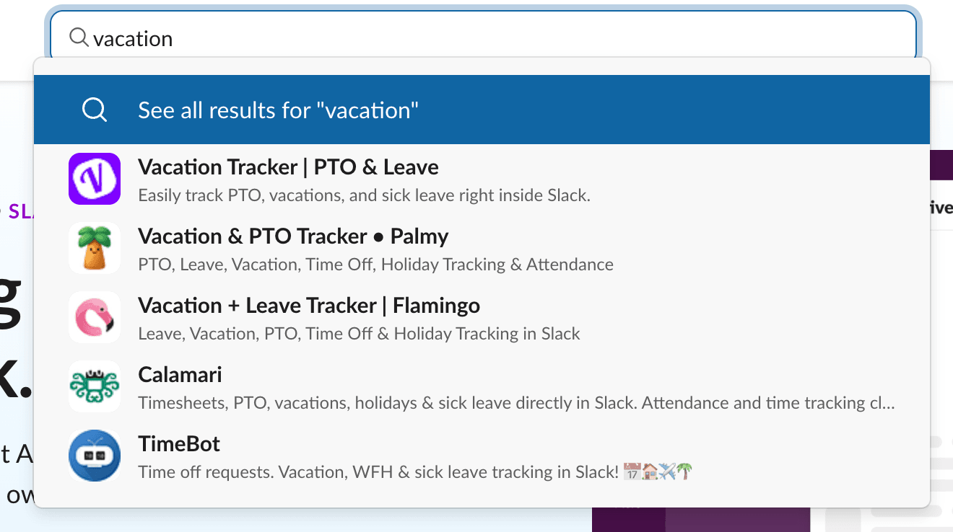Select See all results for "vacation"
Screen dimensions: 953x532
coord(278,110)
